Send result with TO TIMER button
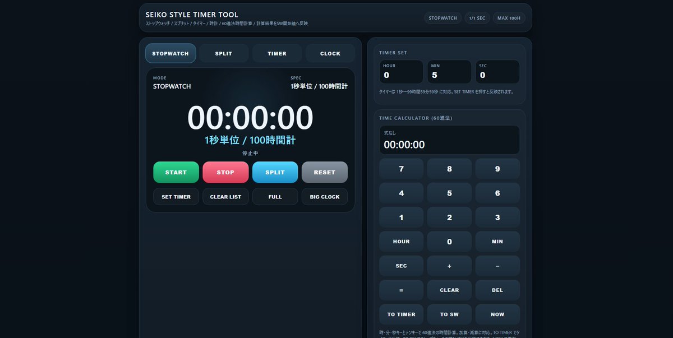The image size is (673, 338). pyautogui.click(x=401, y=314)
